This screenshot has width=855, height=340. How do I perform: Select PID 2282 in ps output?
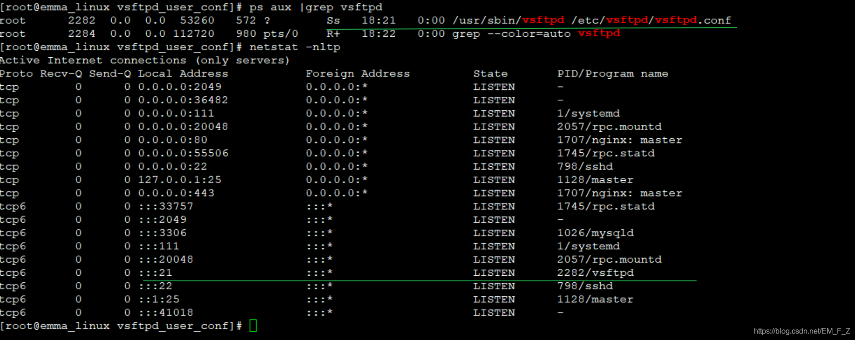[x=81, y=20]
